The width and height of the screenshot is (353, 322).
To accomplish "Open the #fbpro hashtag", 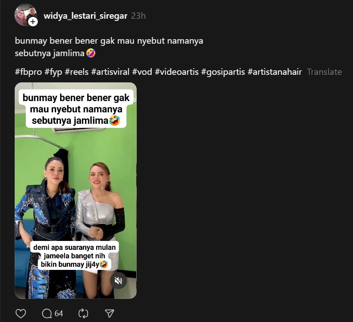I will pos(28,72).
